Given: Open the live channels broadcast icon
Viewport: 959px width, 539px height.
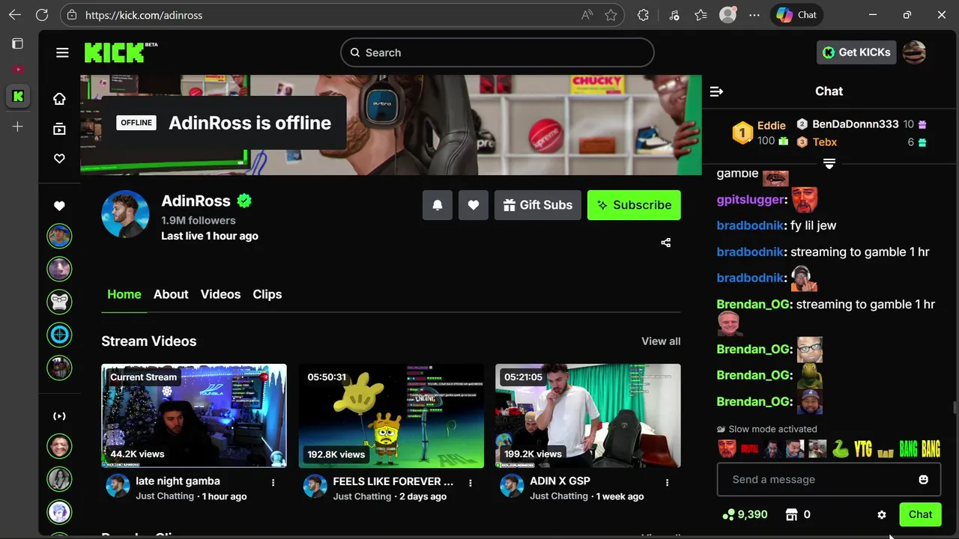Looking at the screenshot, I should click(x=59, y=416).
